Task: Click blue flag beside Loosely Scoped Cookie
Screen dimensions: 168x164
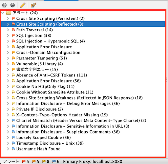Action: point(14,138)
